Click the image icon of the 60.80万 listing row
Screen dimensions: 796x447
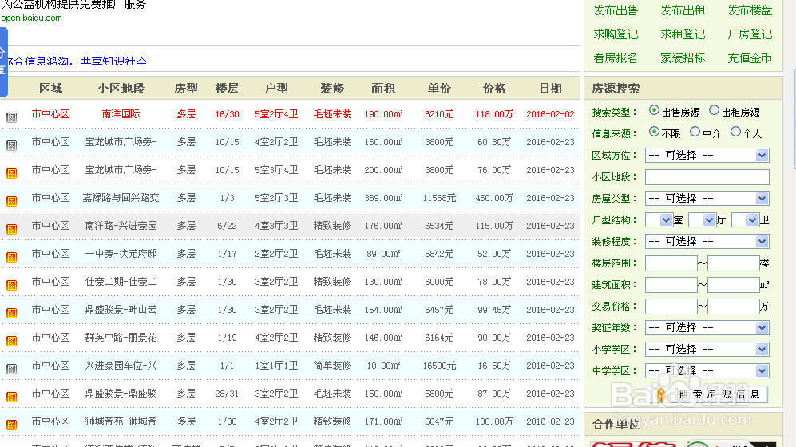point(11,145)
